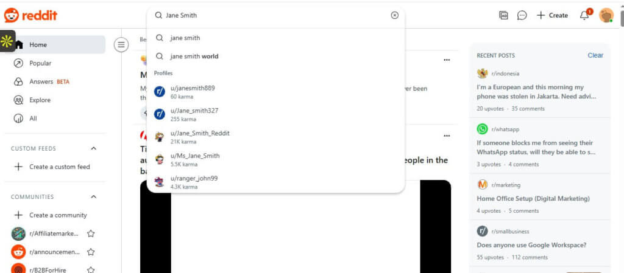Click the avatar of u/Jane_smith327
The image size is (624, 273).
pos(160,114)
